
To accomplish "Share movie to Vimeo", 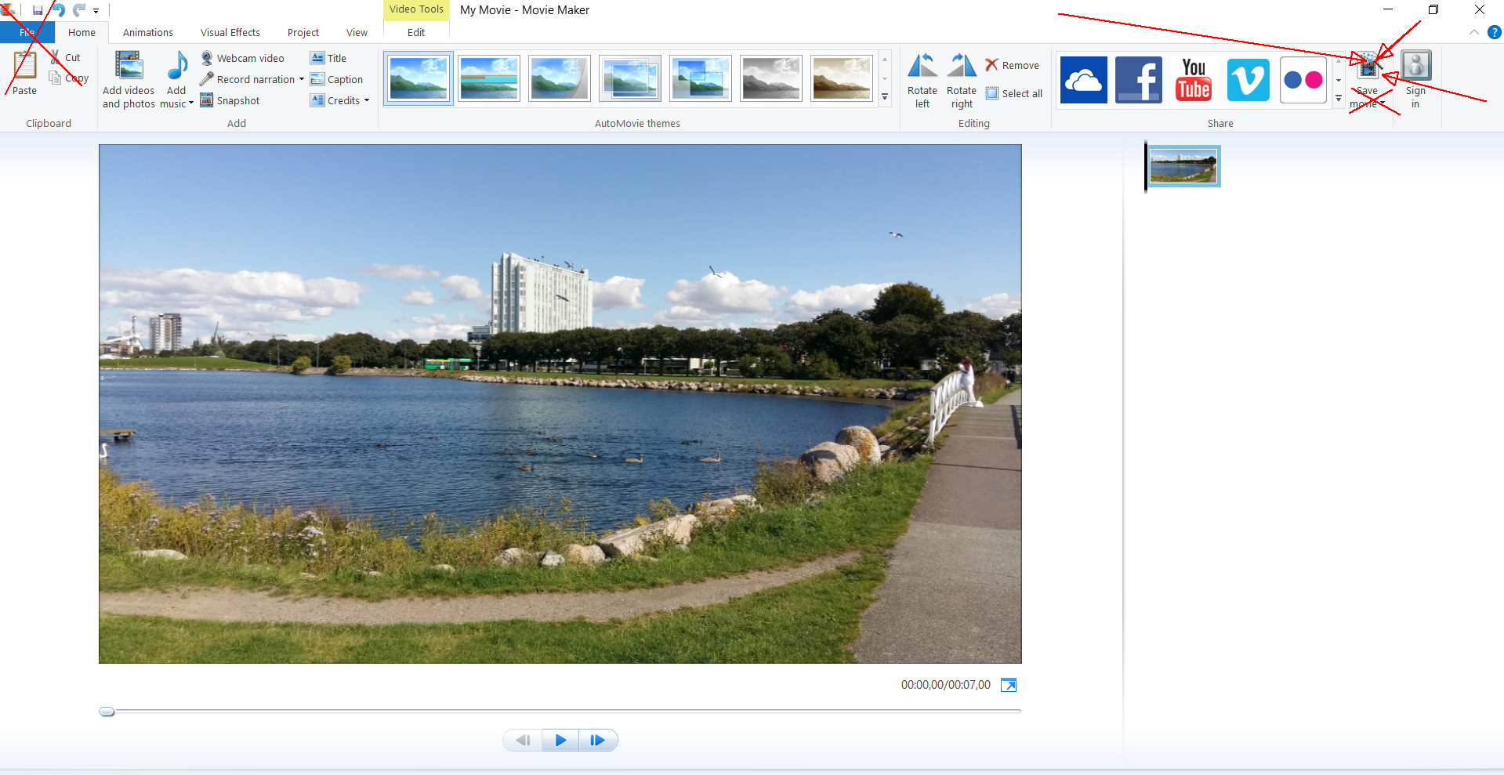I will tap(1248, 80).
